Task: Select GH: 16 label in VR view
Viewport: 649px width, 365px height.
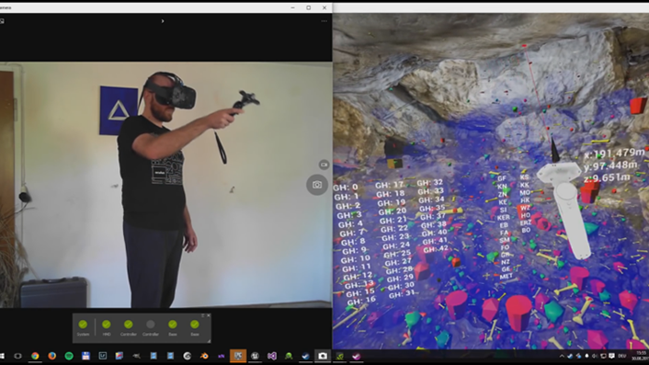Action: [361, 301]
